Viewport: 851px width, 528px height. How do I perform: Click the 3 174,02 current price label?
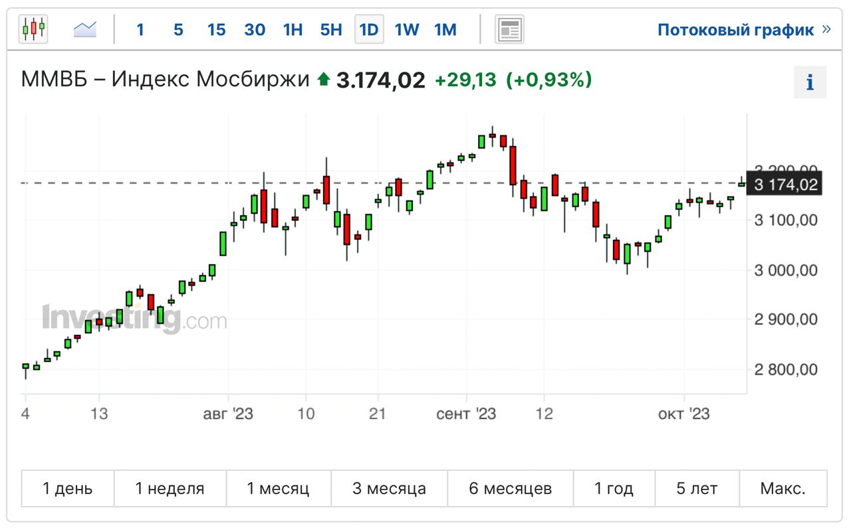[785, 185]
